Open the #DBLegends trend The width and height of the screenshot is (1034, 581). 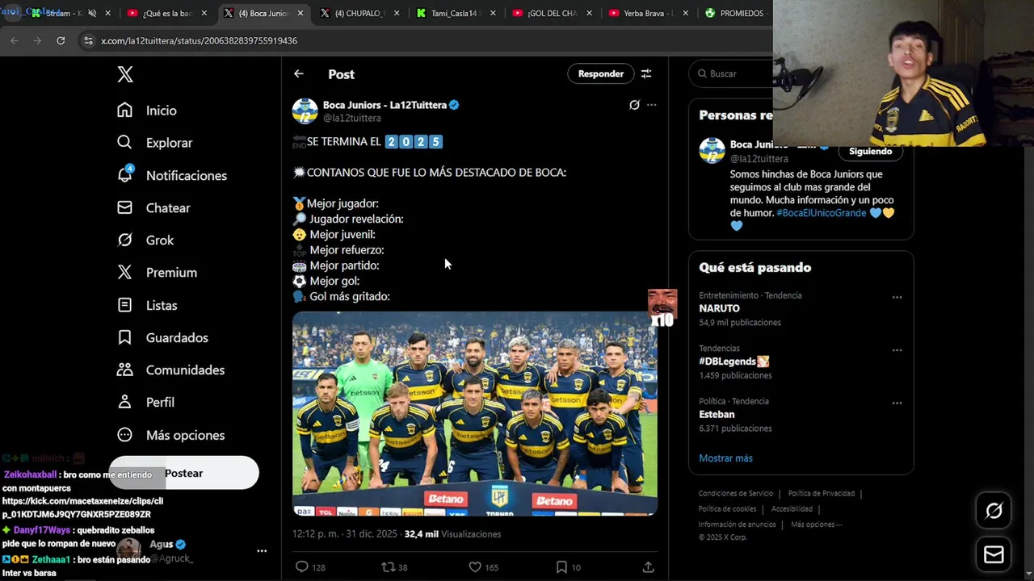tap(733, 362)
